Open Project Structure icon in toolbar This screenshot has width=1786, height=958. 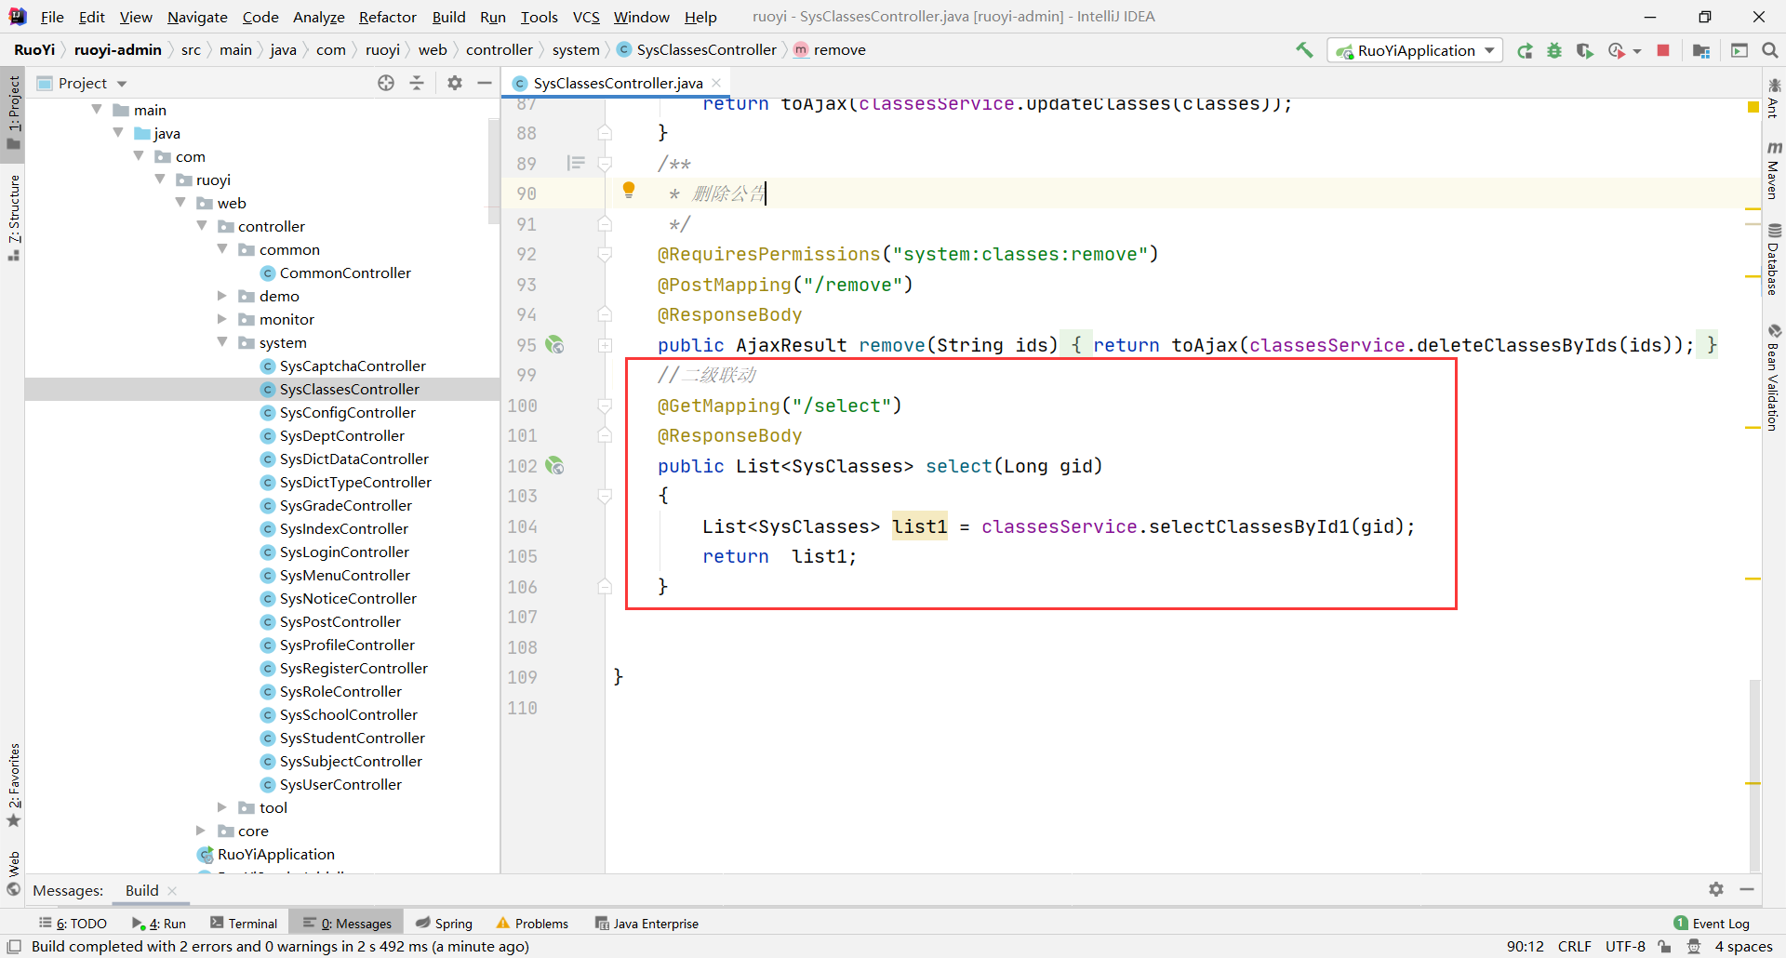tap(1701, 50)
